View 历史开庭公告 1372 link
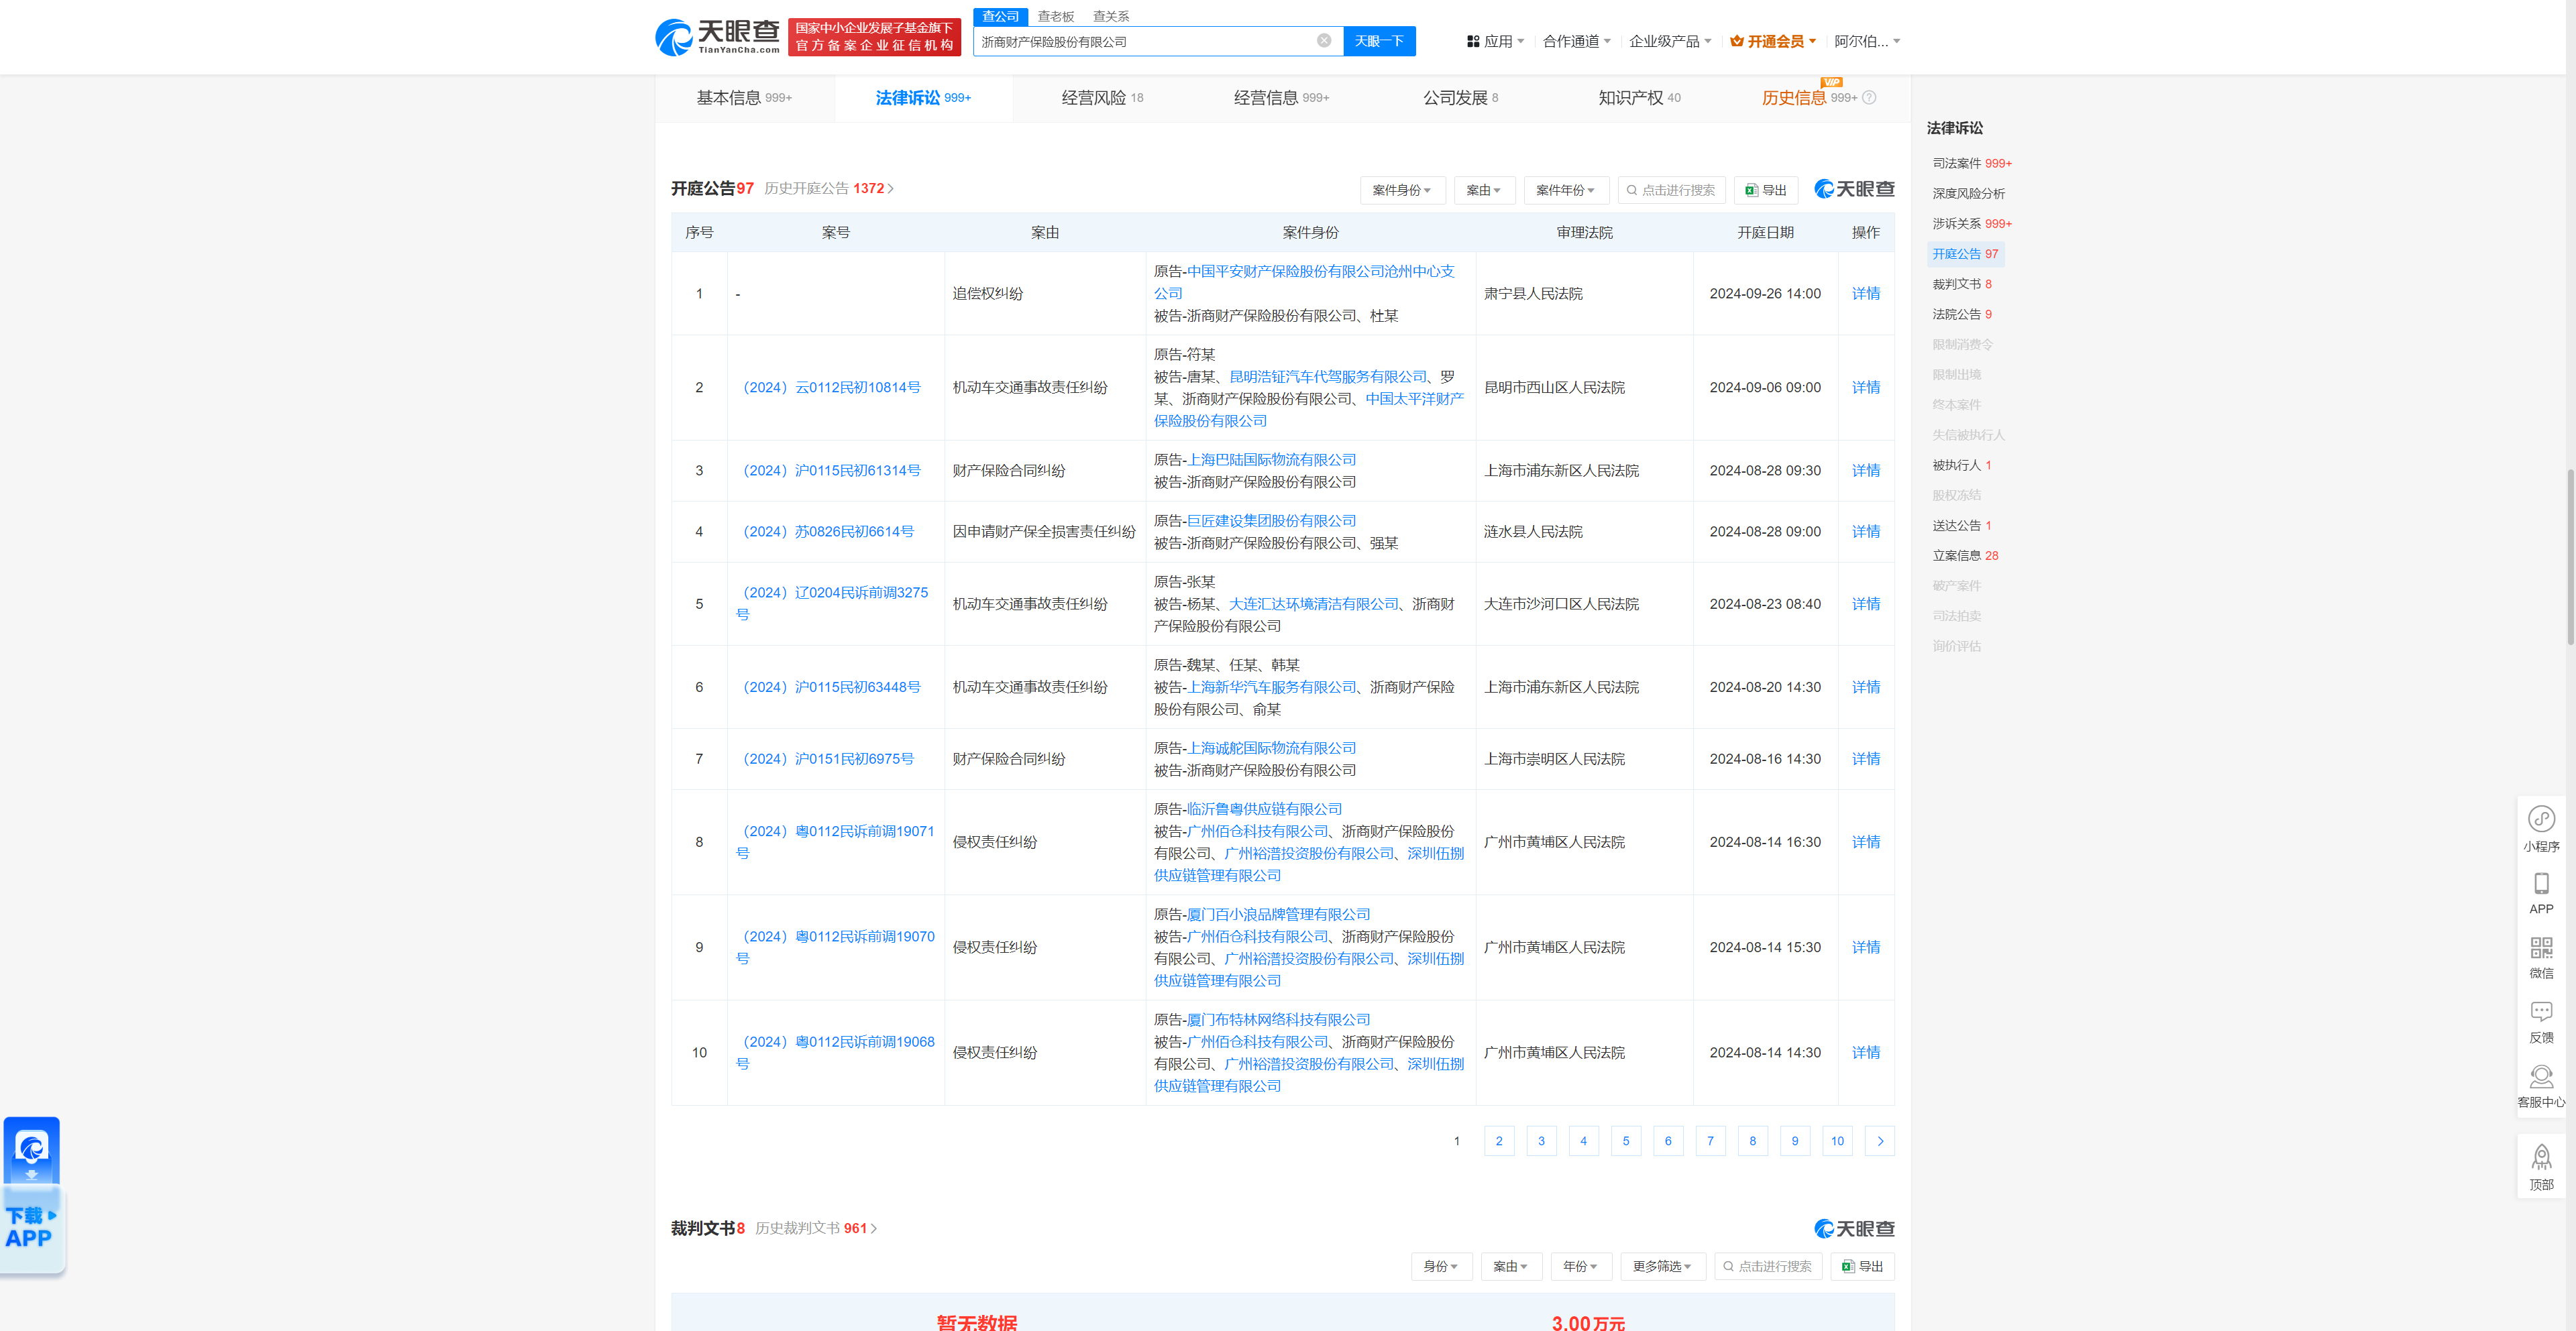Viewport: 2576px width, 1331px height. coord(828,188)
